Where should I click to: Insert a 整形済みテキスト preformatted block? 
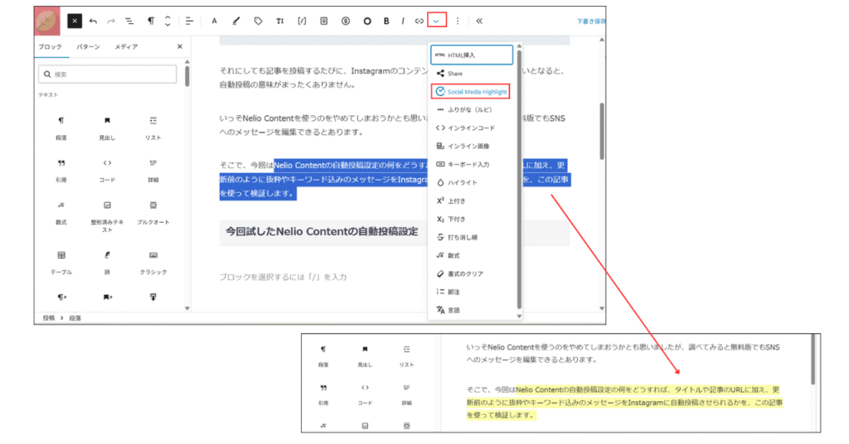(x=107, y=216)
